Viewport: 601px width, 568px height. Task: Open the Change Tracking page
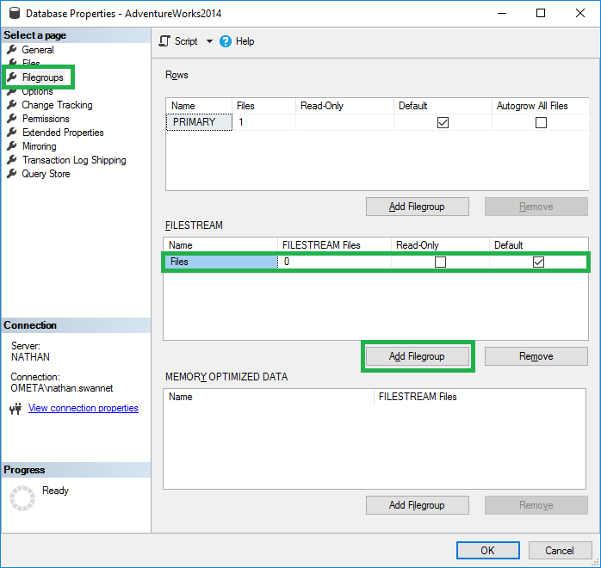pyautogui.click(x=57, y=105)
